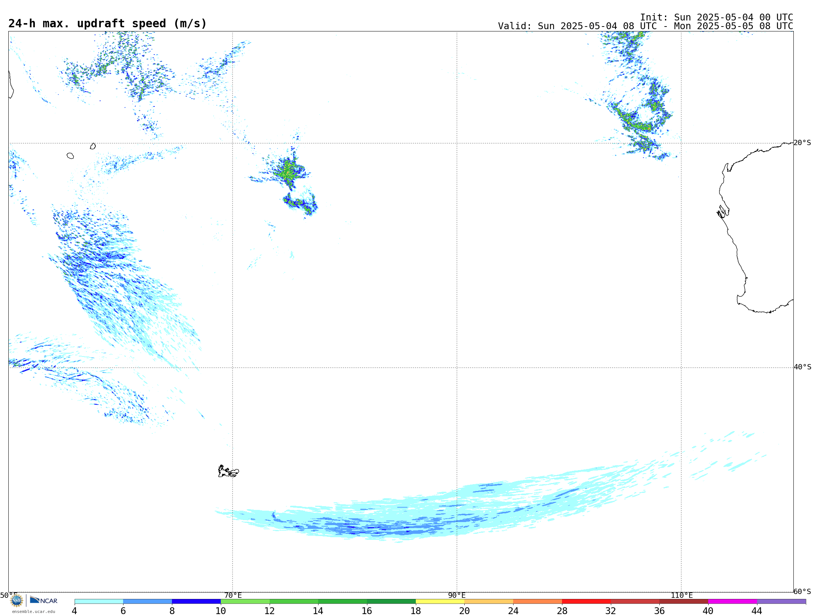Open the ensemble.ucar.edu link text

(x=34, y=611)
